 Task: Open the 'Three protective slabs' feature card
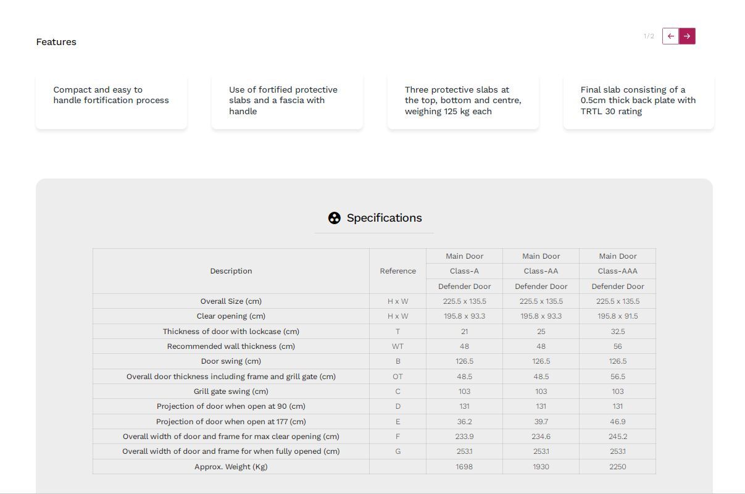tap(463, 101)
